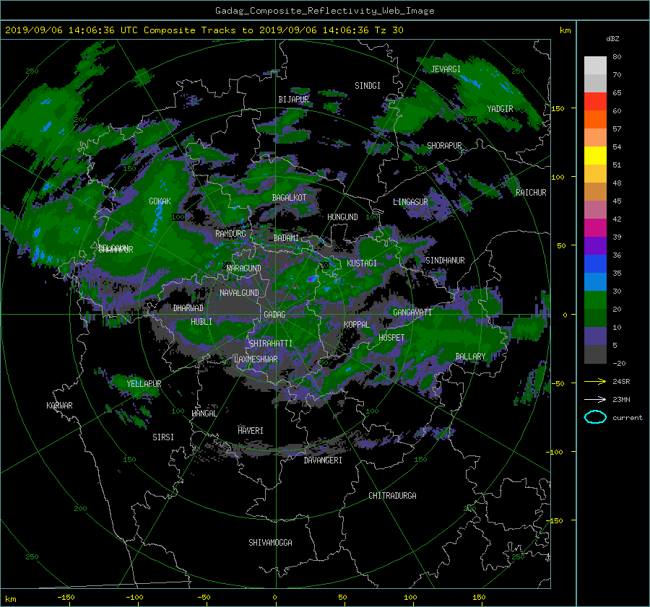Select the DAVANGERI city label
The height and width of the screenshot is (607, 650).
point(323,460)
